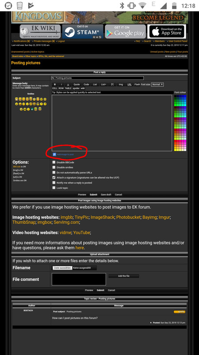Click the Datei auswählen file button
The width and height of the screenshot is (199, 355).
coord(62,268)
